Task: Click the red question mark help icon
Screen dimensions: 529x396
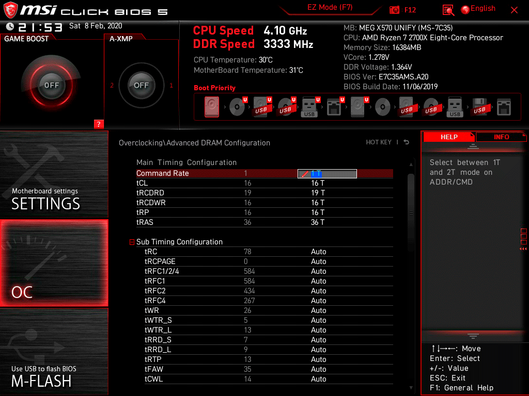Action: 99,124
